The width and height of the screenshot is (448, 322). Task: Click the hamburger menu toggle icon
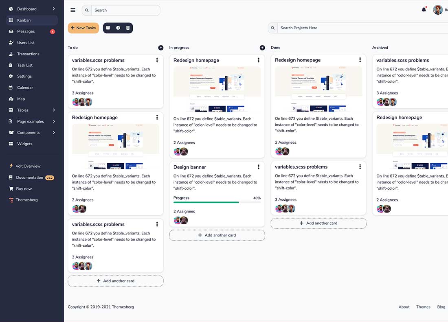click(73, 10)
